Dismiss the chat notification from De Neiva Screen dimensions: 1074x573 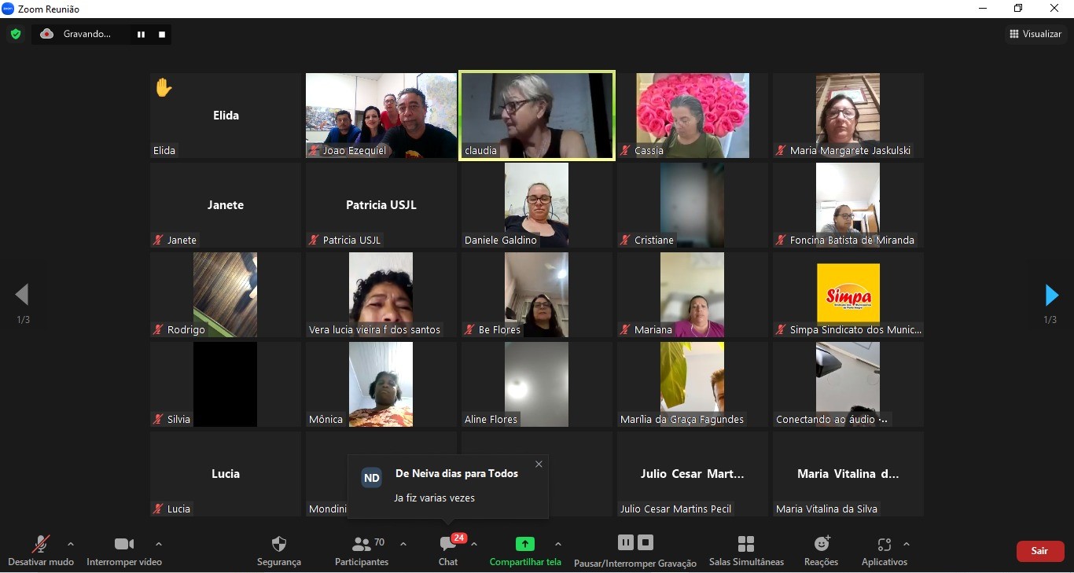click(x=539, y=464)
